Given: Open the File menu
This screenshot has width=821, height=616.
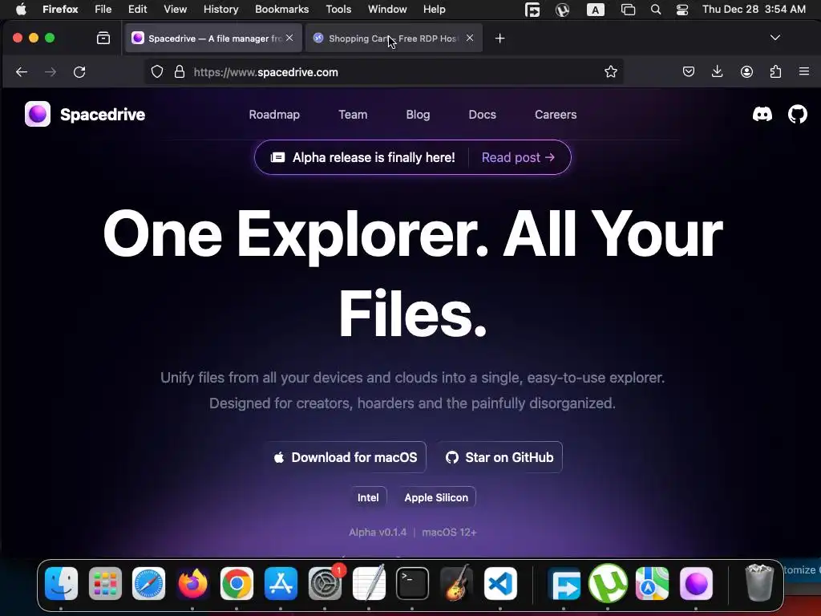Looking at the screenshot, I should point(103,10).
